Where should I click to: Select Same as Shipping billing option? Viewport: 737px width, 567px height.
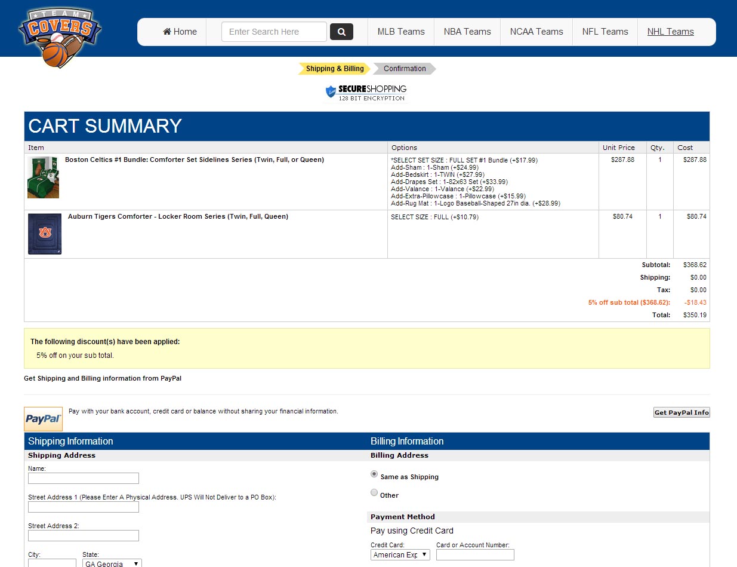click(x=374, y=474)
